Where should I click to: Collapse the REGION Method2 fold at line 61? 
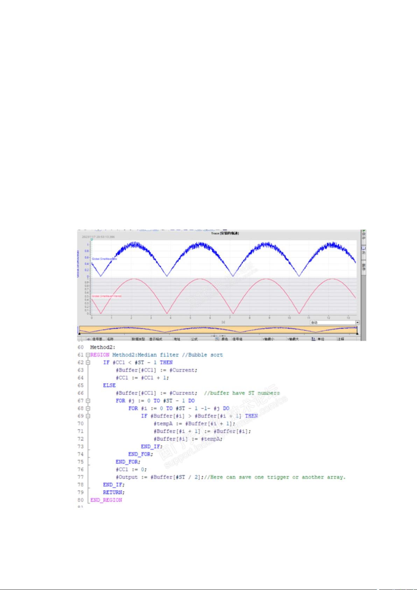(x=88, y=355)
